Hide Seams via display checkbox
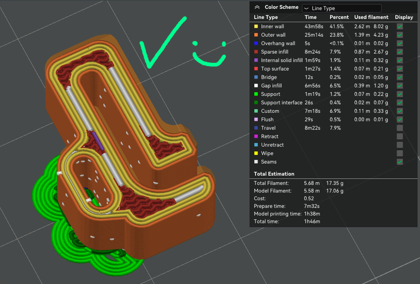 click(399, 162)
